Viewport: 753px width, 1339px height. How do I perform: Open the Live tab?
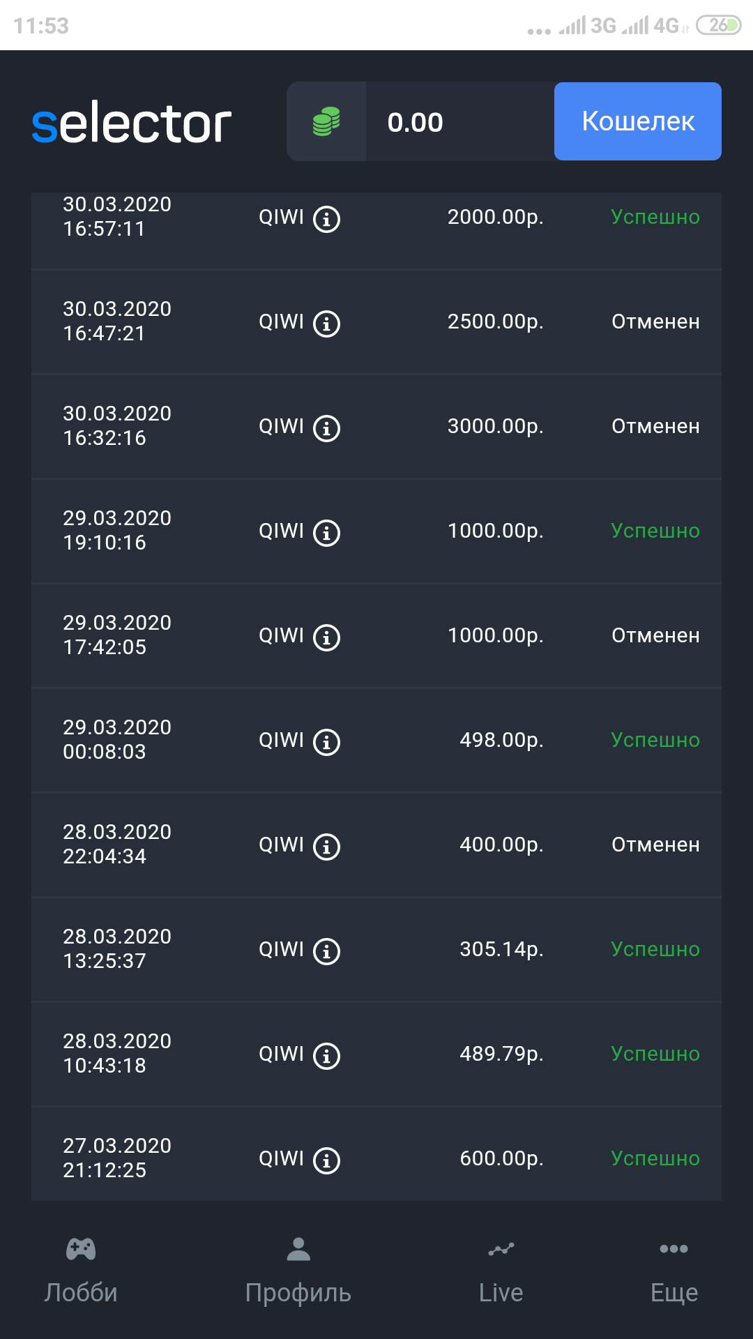click(x=501, y=1271)
